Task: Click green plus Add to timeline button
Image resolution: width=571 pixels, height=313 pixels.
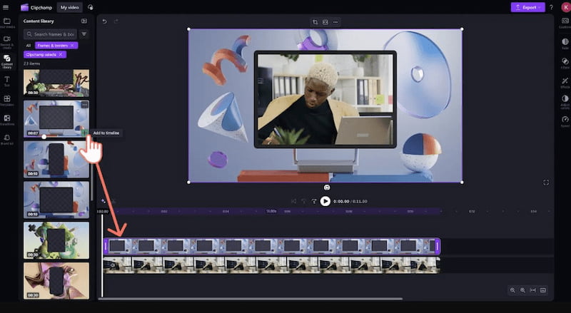Action: 84,133
